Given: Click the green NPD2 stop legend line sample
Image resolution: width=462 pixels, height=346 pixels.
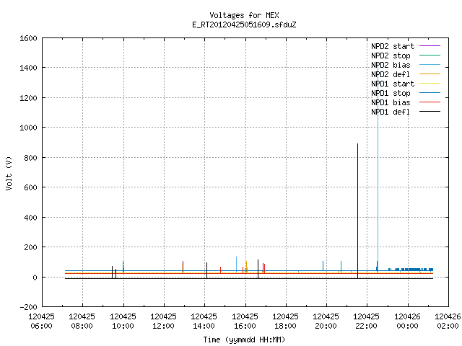Looking at the screenshot, I should click(x=430, y=55).
